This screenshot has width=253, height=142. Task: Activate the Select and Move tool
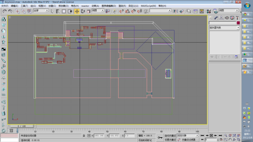[x=77, y=11]
